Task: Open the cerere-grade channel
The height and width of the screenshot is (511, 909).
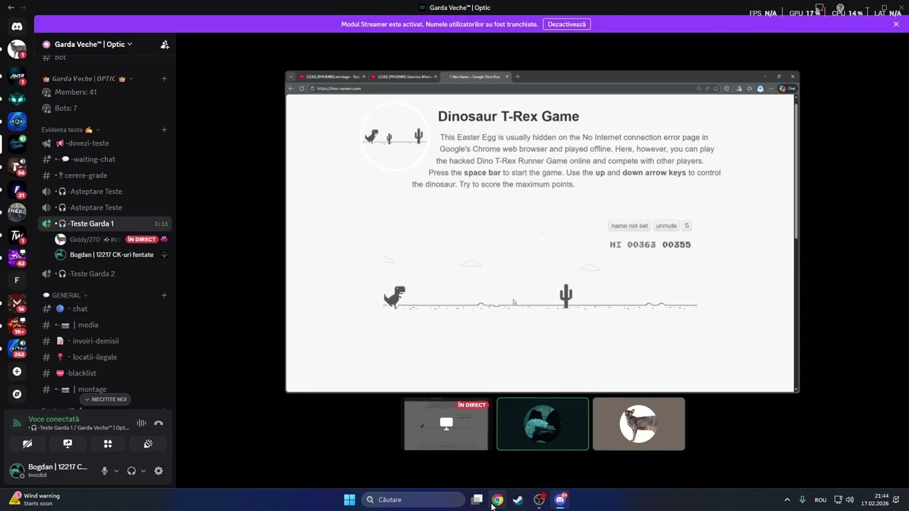Action: point(104,175)
